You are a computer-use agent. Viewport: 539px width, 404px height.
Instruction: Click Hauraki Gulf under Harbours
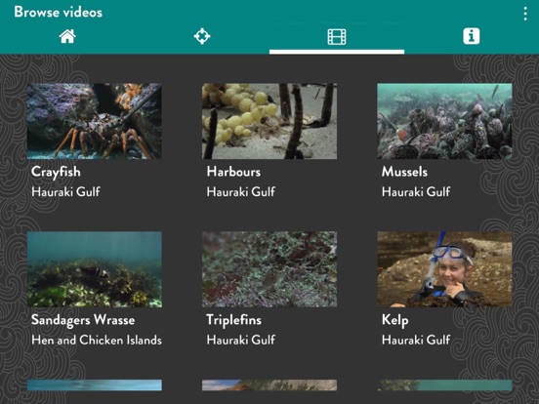point(241,191)
